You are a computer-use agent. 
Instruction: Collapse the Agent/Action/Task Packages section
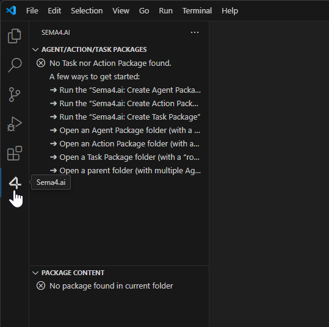[x=35, y=49]
